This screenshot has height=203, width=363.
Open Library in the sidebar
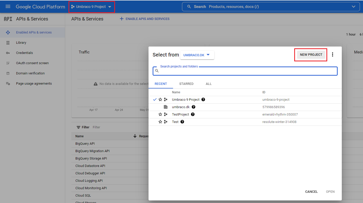pyautogui.click(x=32, y=43)
